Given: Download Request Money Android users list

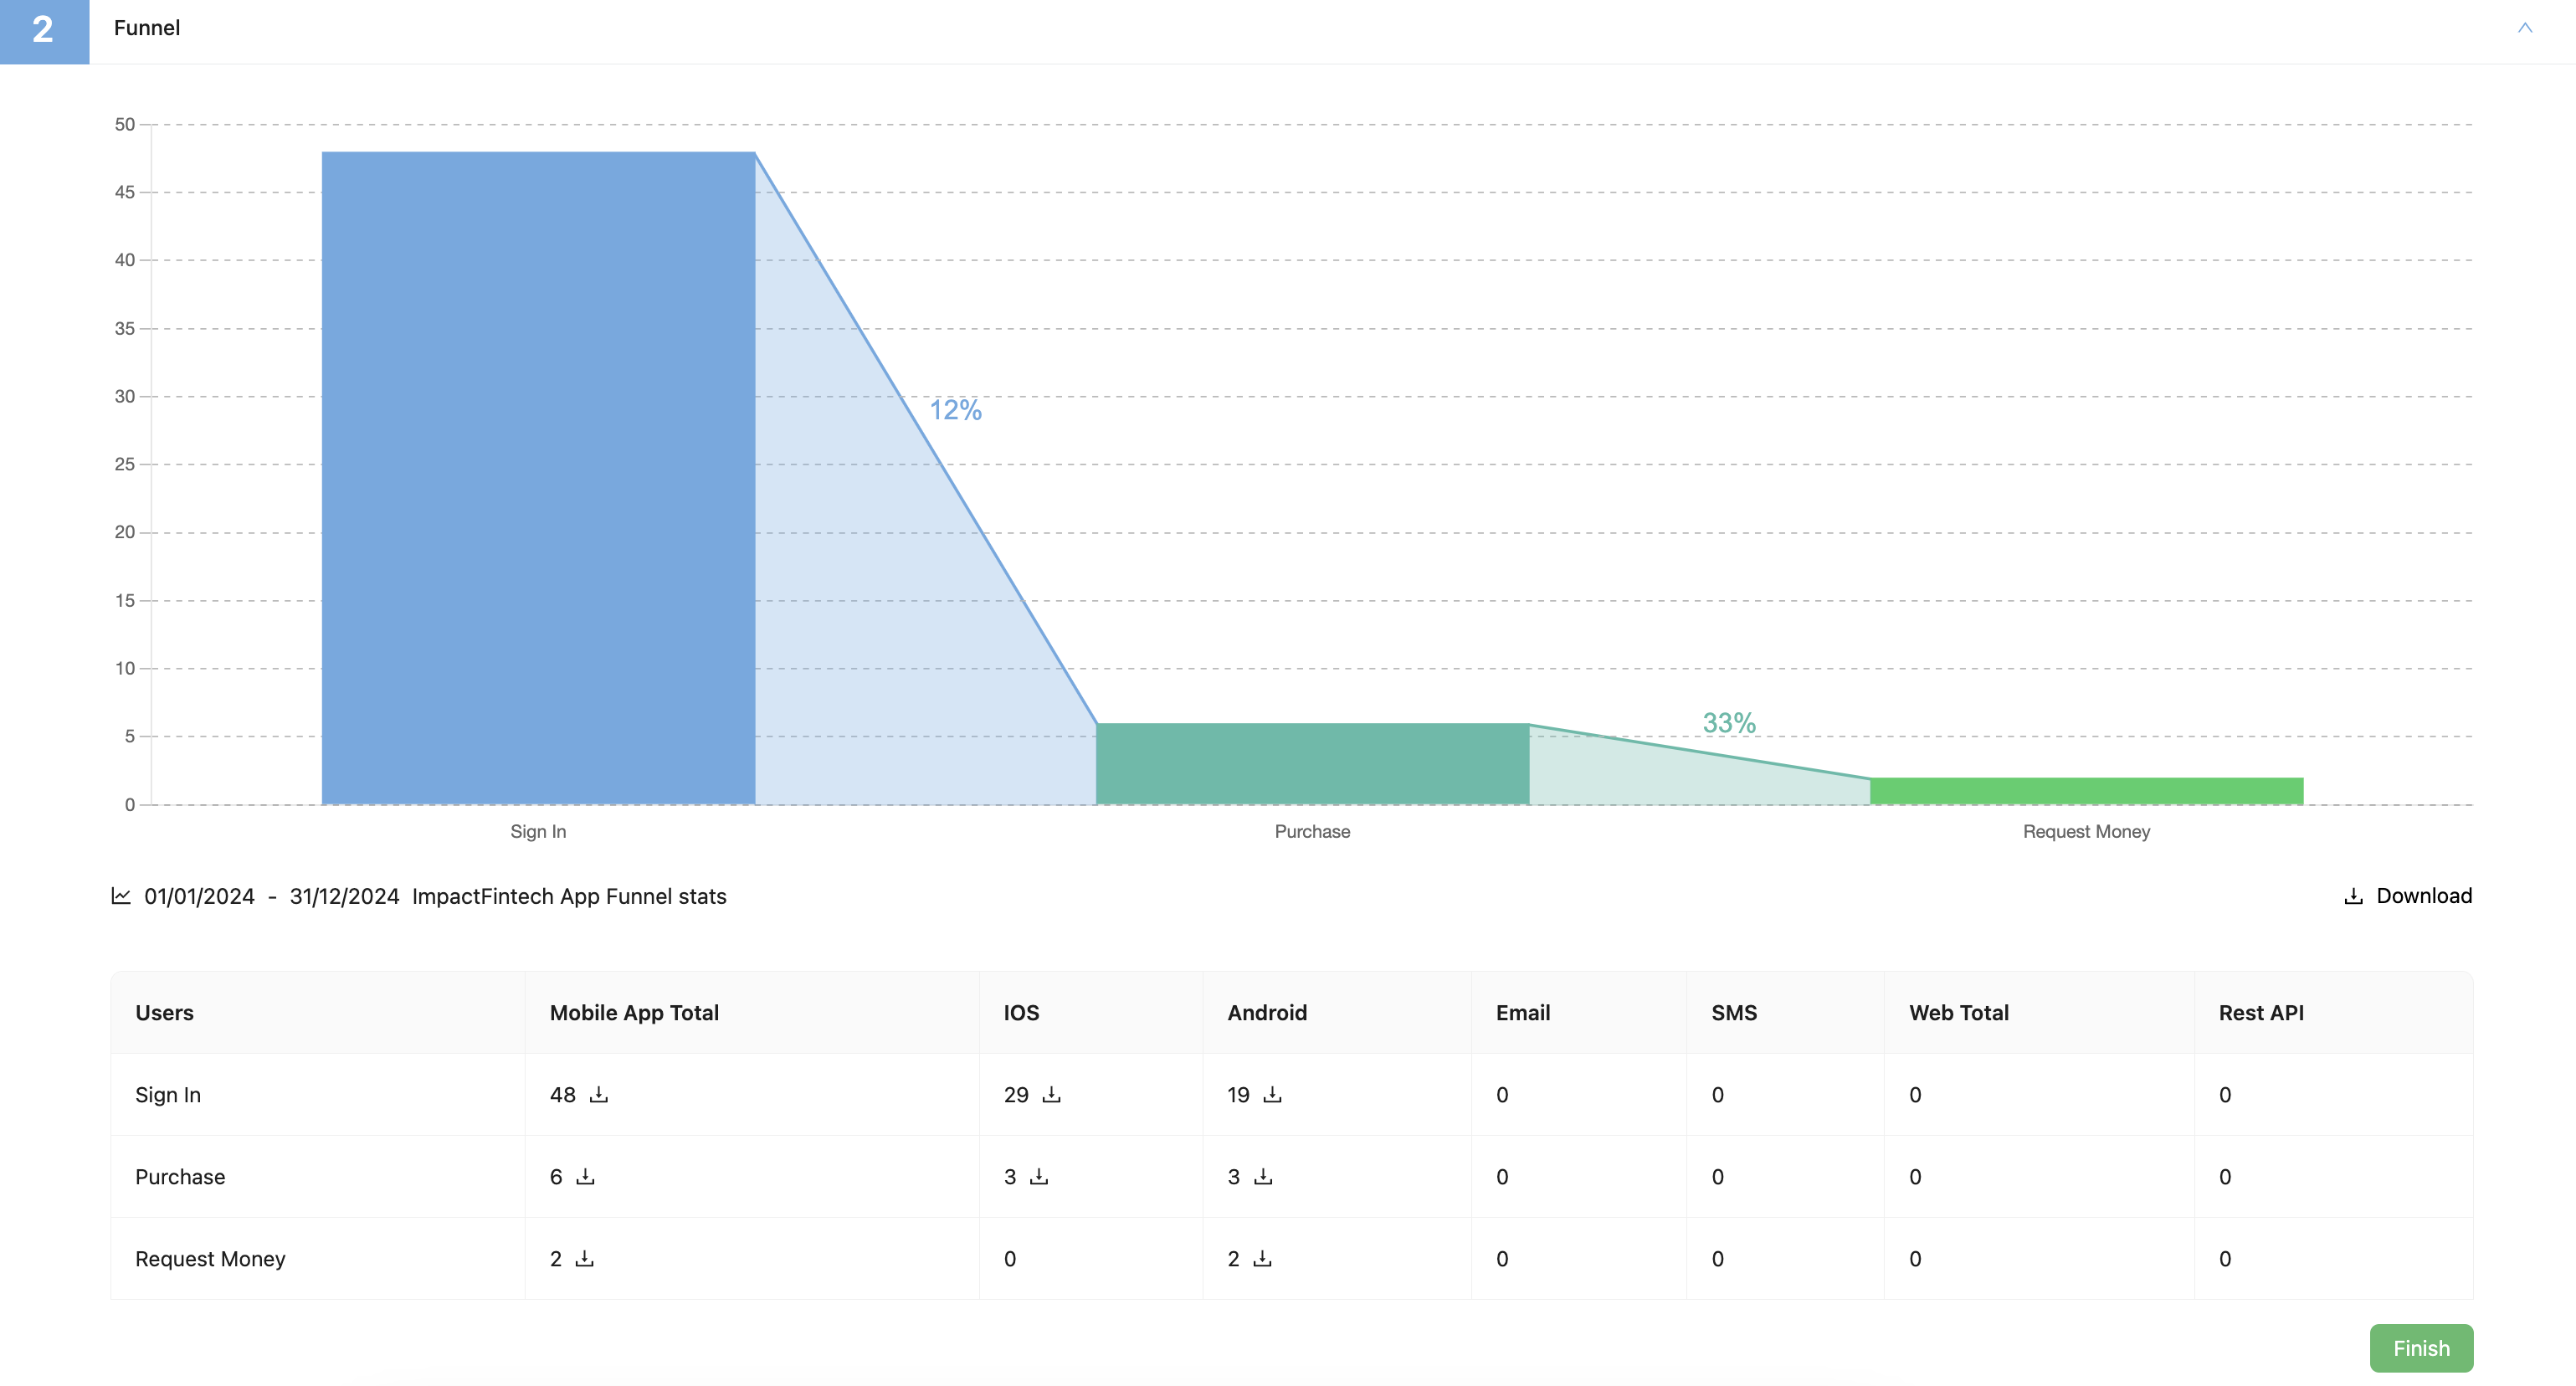Looking at the screenshot, I should point(1262,1258).
